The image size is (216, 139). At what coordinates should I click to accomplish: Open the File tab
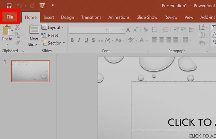pyautogui.click(x=10, y=17)
